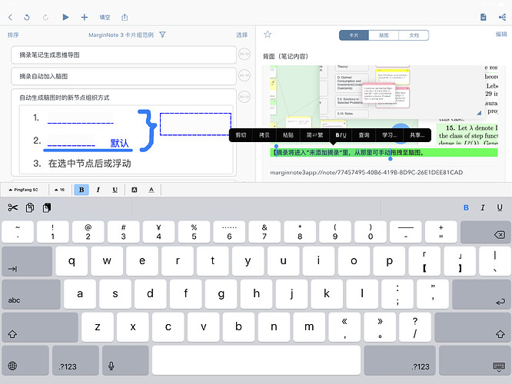
Task: Choose 拷贝 in the context menu
Action: tap(264, 135)
